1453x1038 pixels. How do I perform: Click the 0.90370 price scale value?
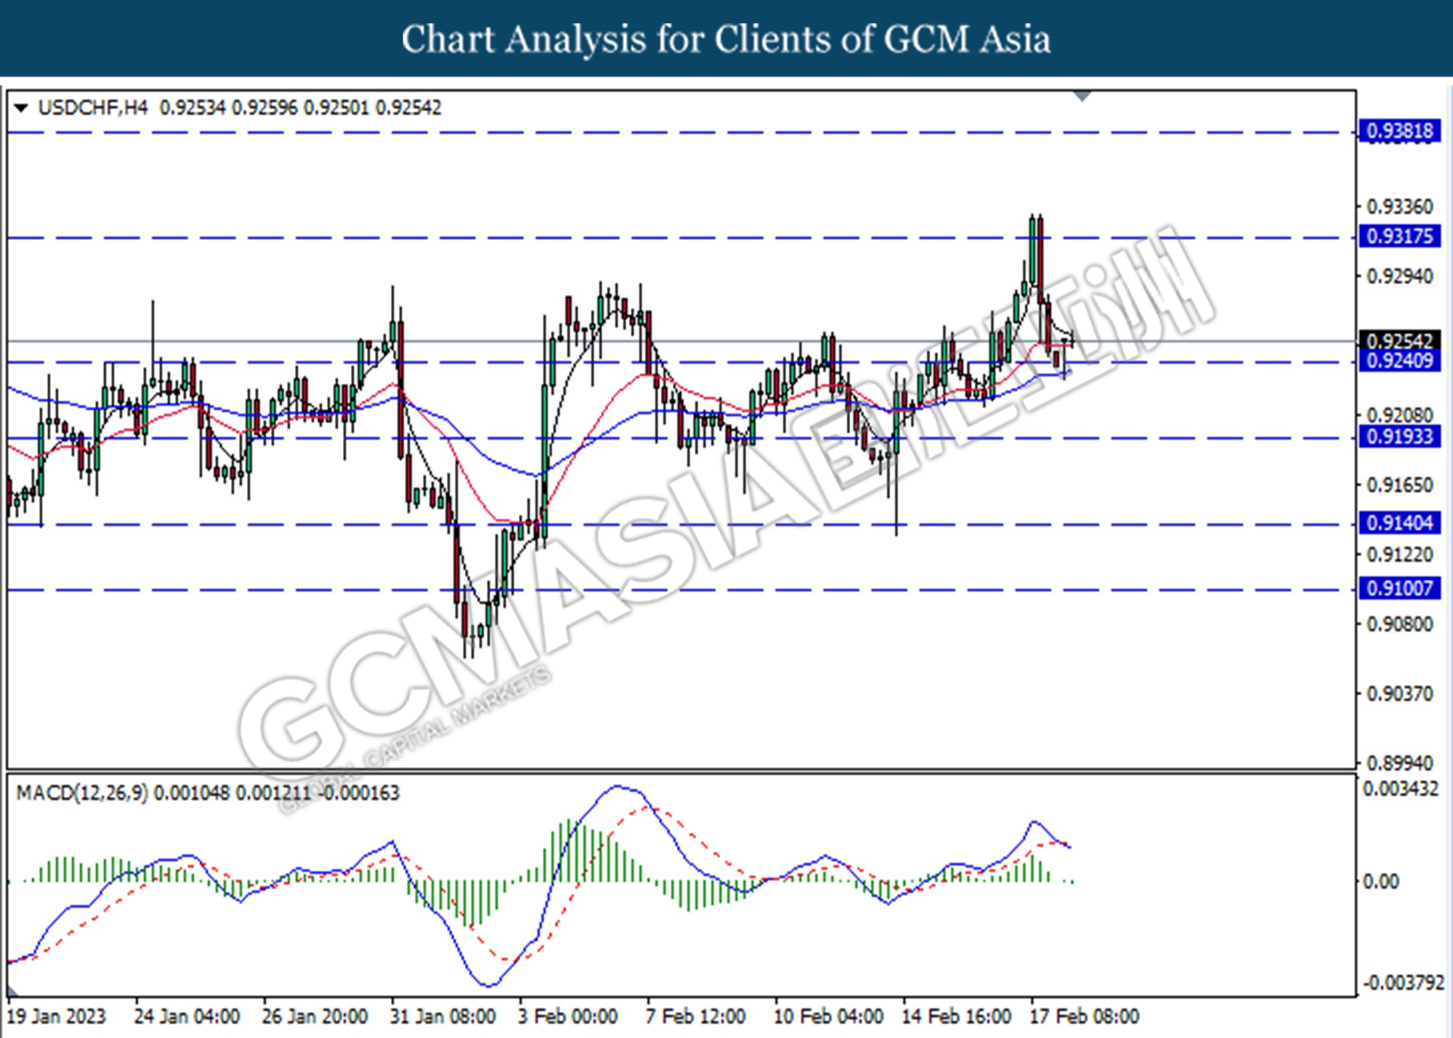(x=1400, y=693)
